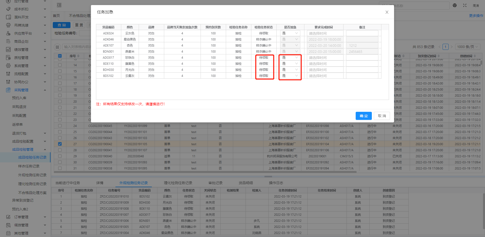Click the sidebar collapse hamburger icon
The height and width of the screenshot is (237, 485).
pos(59,5)
